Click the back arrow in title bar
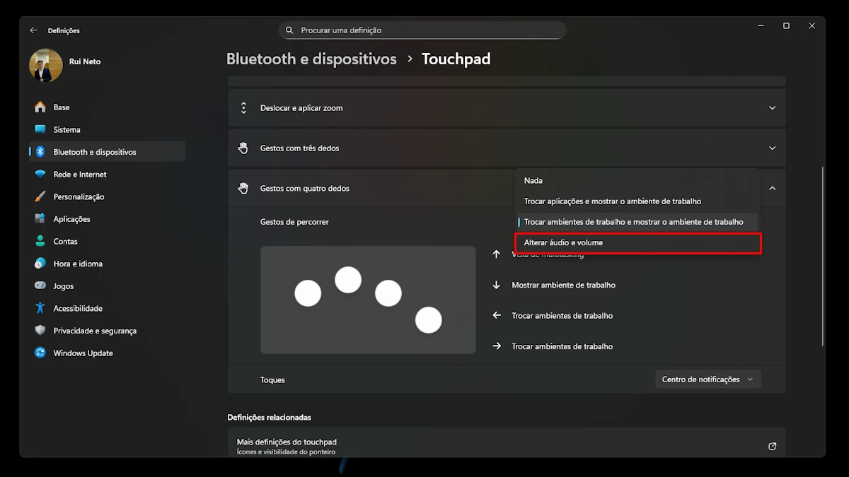Screen dimensions: 849x477 33,30
